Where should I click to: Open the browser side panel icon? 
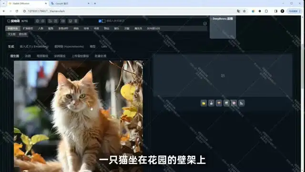tap(275, 11)
